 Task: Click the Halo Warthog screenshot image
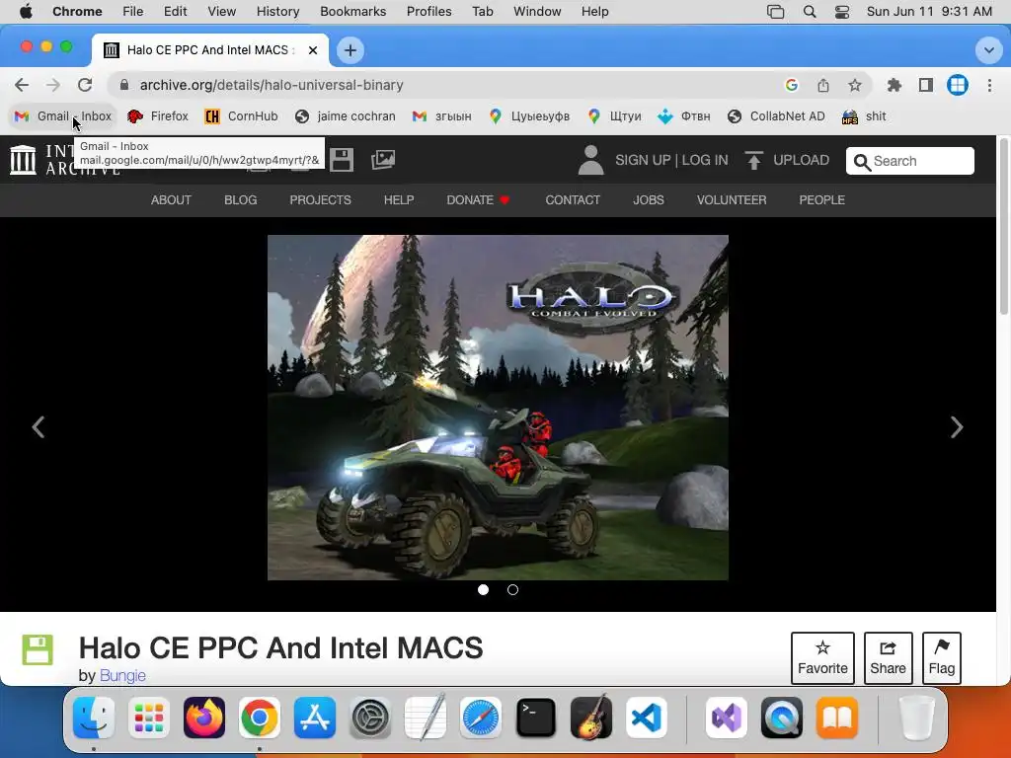[498, 408]
